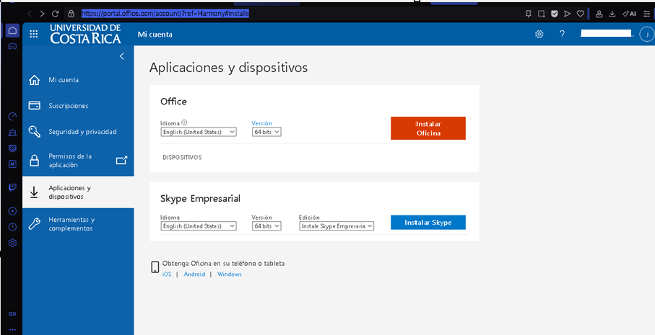Viewport: 655px width, 335px height.
Task: Click the external-link icon on Permisos de la aplicación
Action: (x=121, y=161)
